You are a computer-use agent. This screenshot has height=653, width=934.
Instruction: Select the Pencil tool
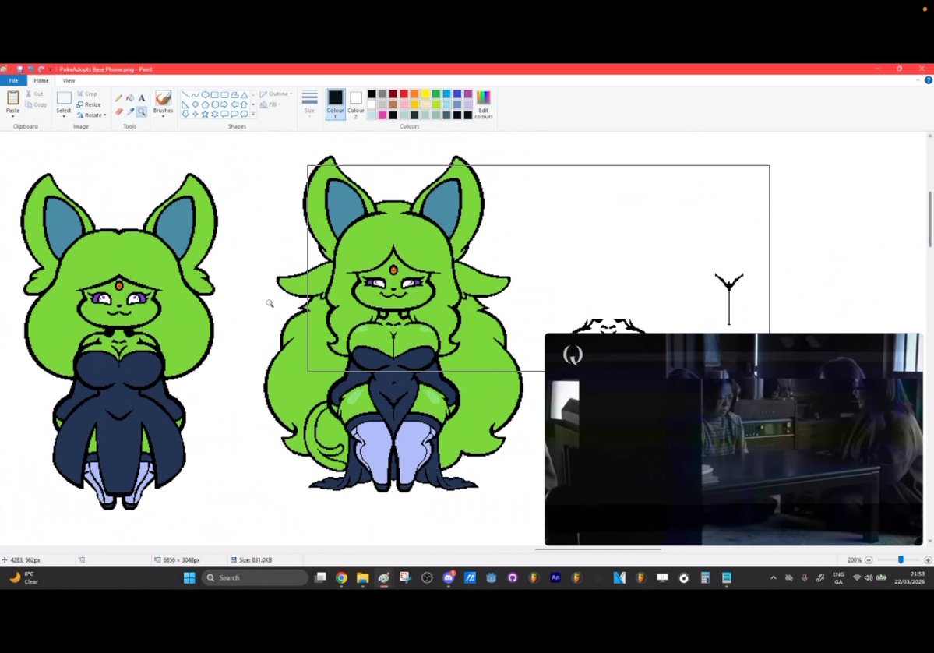(x=118, y=97)
